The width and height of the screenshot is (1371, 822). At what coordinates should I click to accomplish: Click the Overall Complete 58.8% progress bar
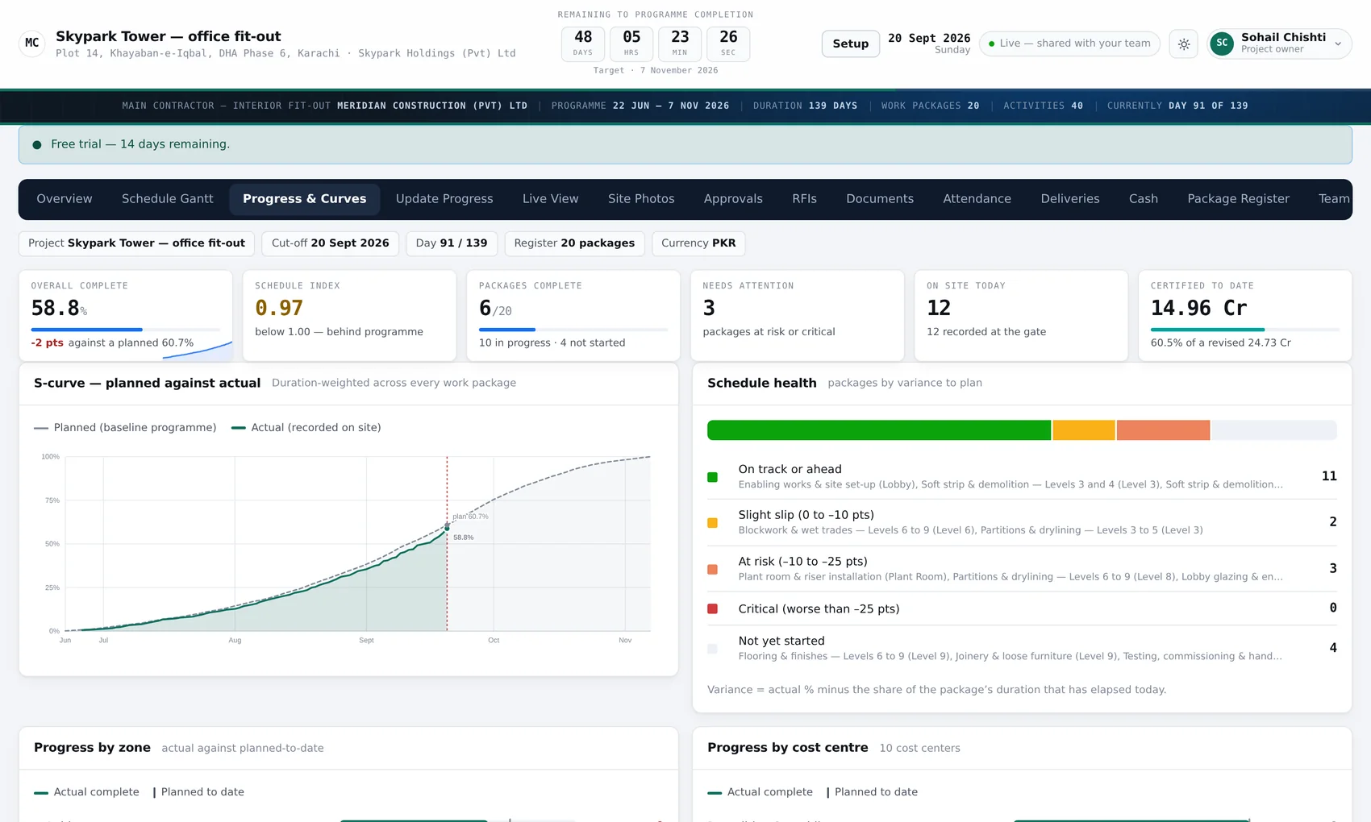click(x=125, y=330)
